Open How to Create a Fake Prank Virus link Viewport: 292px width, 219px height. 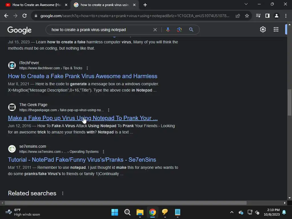pos(82,76)
